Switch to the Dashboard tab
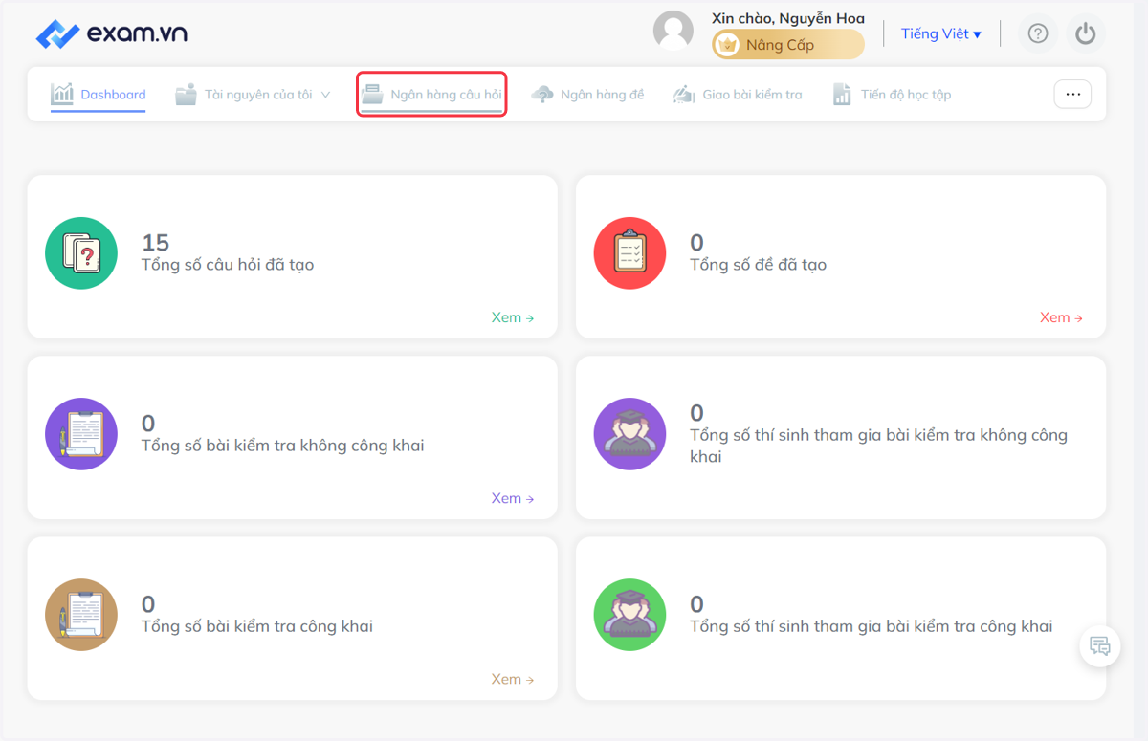The width and height of the screenshot is (1148, 741). click(98, 95)
